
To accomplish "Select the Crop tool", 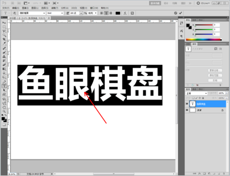I will coord(4,39).
